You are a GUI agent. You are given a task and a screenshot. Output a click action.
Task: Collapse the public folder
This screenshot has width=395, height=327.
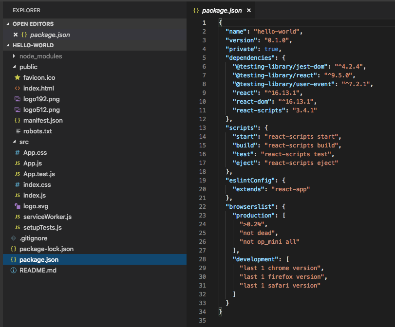tap(14, 67)
